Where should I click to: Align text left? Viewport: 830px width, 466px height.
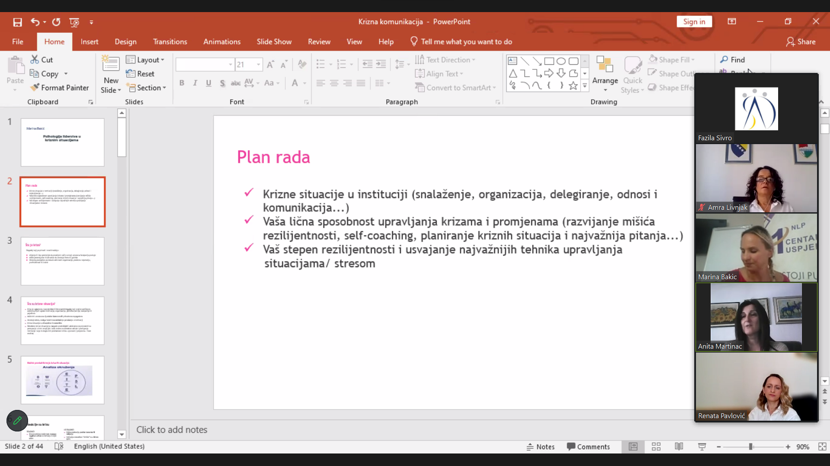[x=320, y=83]
